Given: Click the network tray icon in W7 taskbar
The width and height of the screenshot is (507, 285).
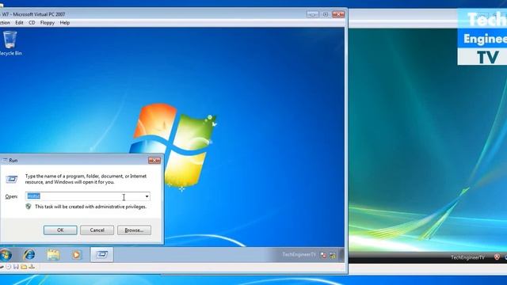Looking at the screenshot, I should (x=333, y=255).
